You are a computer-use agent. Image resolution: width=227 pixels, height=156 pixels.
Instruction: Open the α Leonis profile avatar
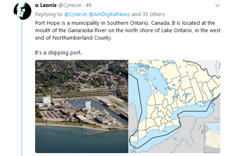click(22, 11)
